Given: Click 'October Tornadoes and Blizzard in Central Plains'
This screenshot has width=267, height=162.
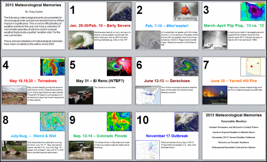Looking at the screenshot, I should pyautogui.click(x=234, y=127).
